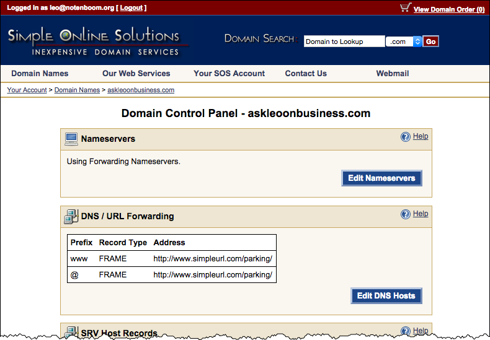Click the www row parking address
Screen dimensions: 490x340
(x=213, y=259)
